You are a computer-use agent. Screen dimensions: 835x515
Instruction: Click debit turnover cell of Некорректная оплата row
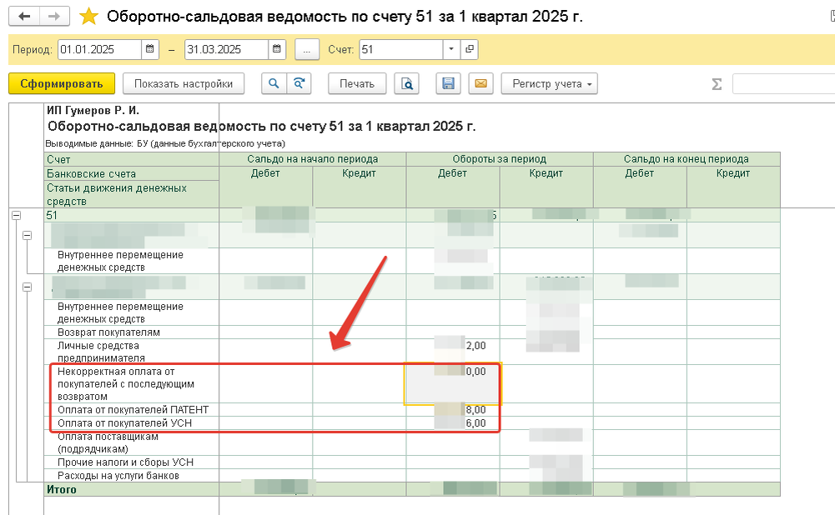click(453, 383)
